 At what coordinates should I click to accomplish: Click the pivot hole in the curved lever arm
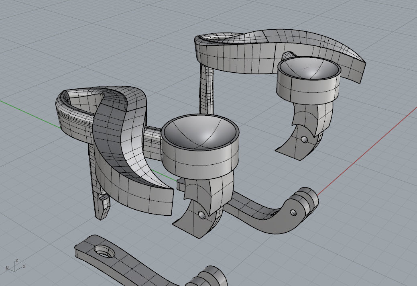click(x=293, y=212)
